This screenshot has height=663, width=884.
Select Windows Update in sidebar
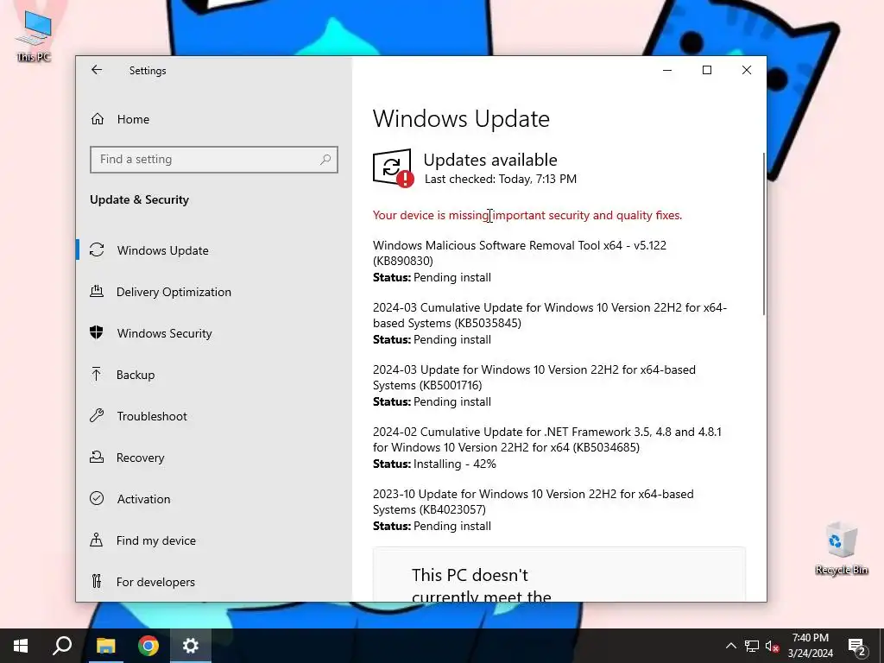point(163,250)
